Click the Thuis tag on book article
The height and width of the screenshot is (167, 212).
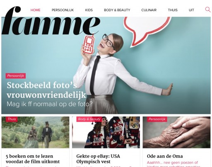(12, 119)
